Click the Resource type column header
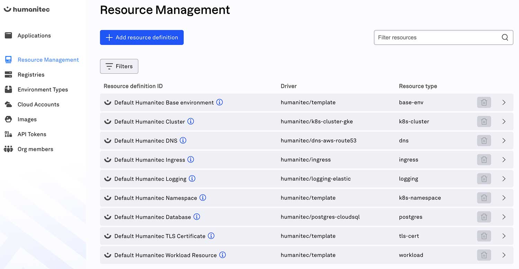Screen dimensions: 519x269 click(418, 86)
